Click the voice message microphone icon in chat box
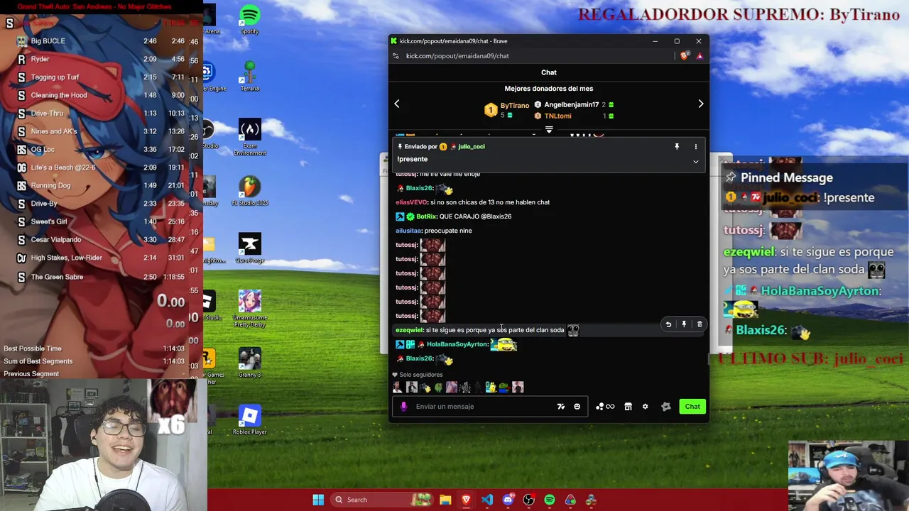 pos(403,407)
